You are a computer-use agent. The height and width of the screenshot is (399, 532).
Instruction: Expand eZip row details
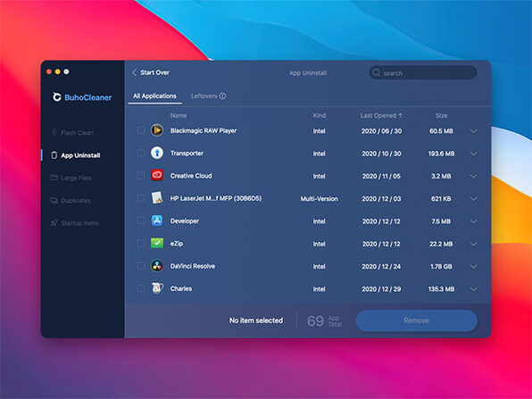[x=474, y=244]
